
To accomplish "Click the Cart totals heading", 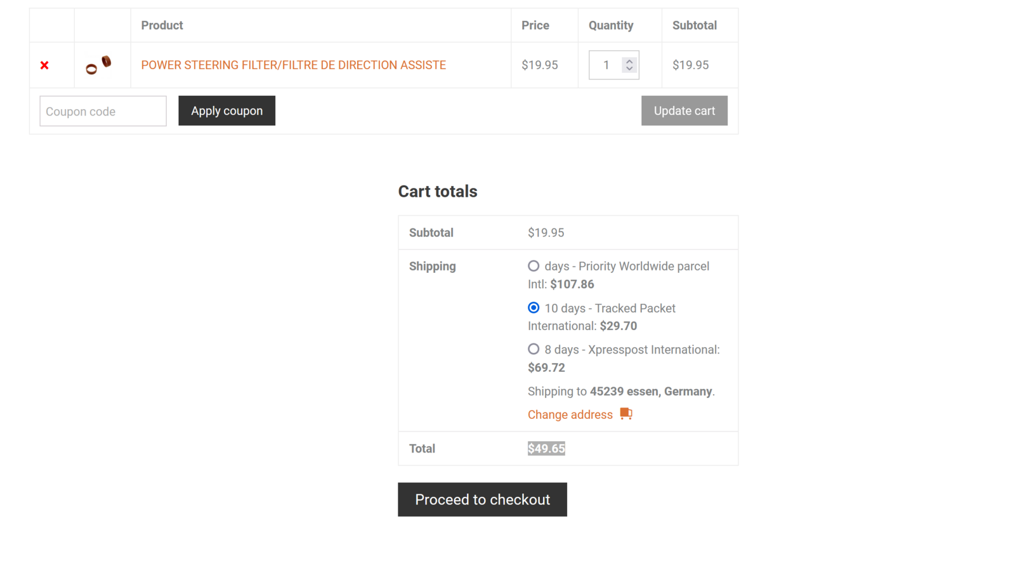I will click(x=437, y=192).
